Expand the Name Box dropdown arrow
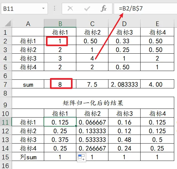177x169 pixels. 43,8
